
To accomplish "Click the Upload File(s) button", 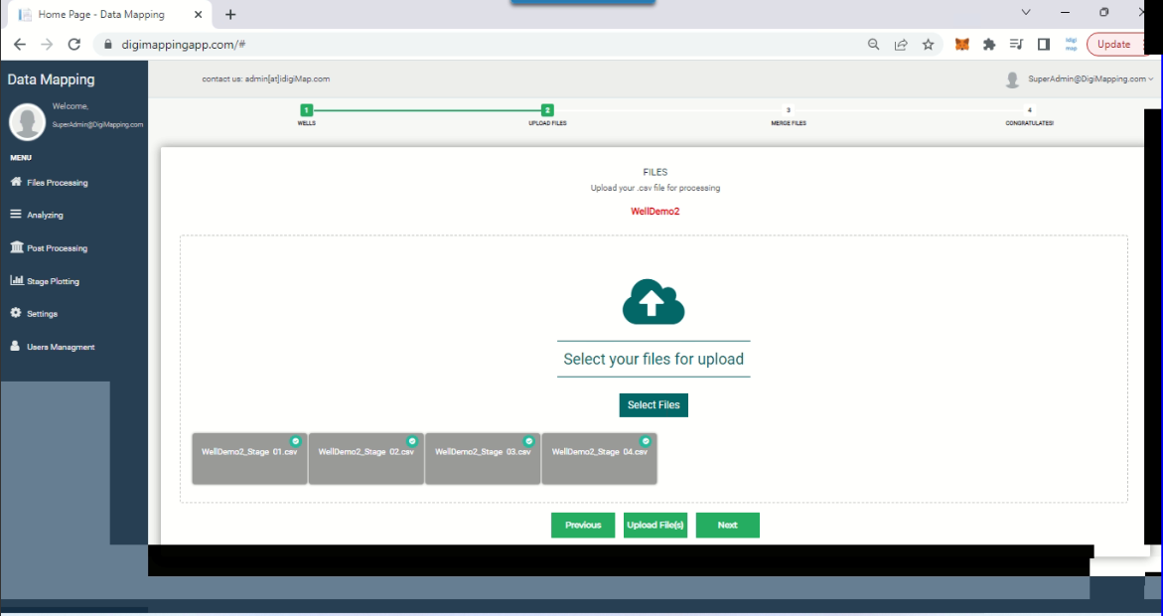I will (655, 525).
